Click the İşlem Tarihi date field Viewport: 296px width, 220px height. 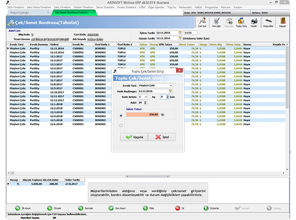[167, 32]
